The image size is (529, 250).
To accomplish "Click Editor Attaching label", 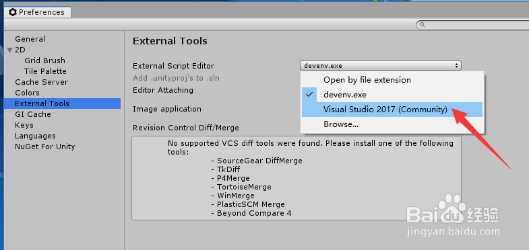I will coord(163,90).
